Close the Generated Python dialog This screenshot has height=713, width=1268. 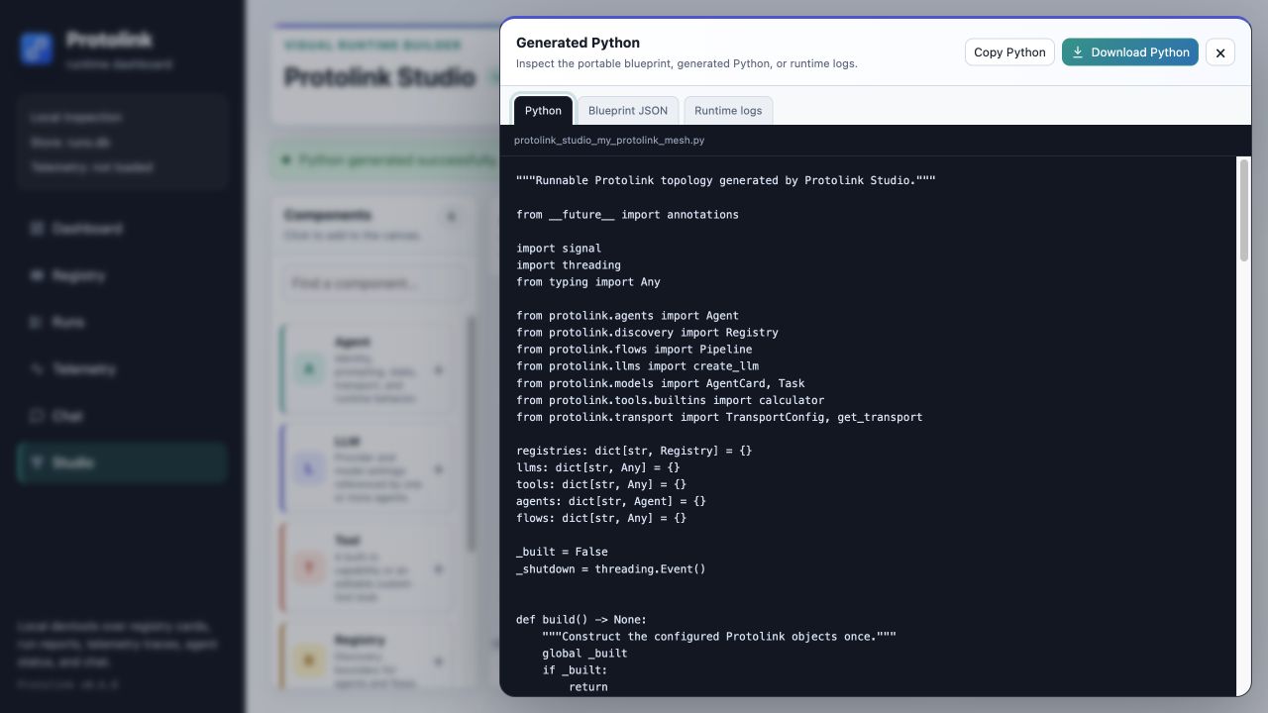[x=1220, y=52]
